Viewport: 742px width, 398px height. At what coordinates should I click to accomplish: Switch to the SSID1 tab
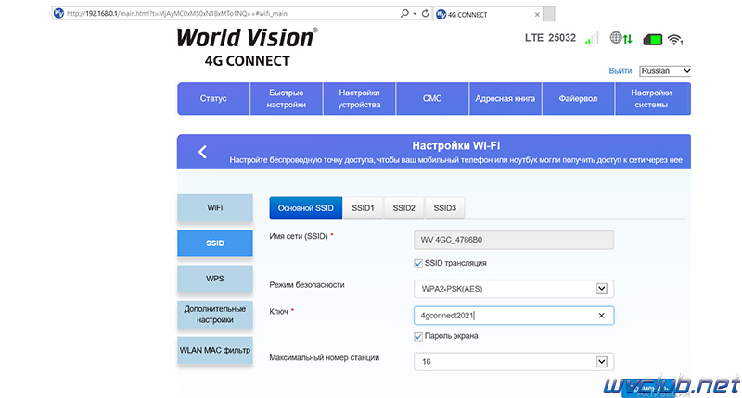tap(363, 208)
